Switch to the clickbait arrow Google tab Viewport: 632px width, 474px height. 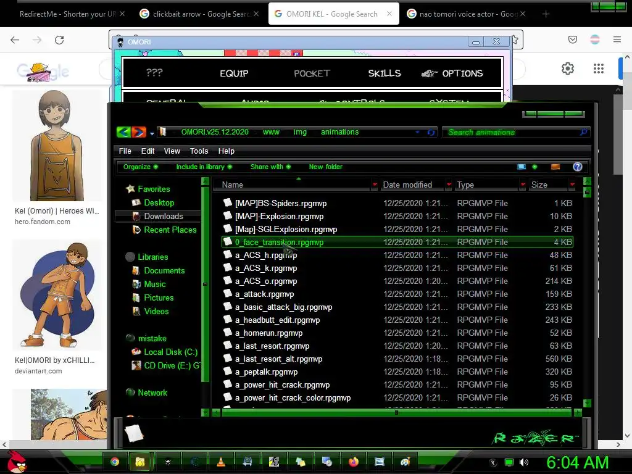[199, 14]
